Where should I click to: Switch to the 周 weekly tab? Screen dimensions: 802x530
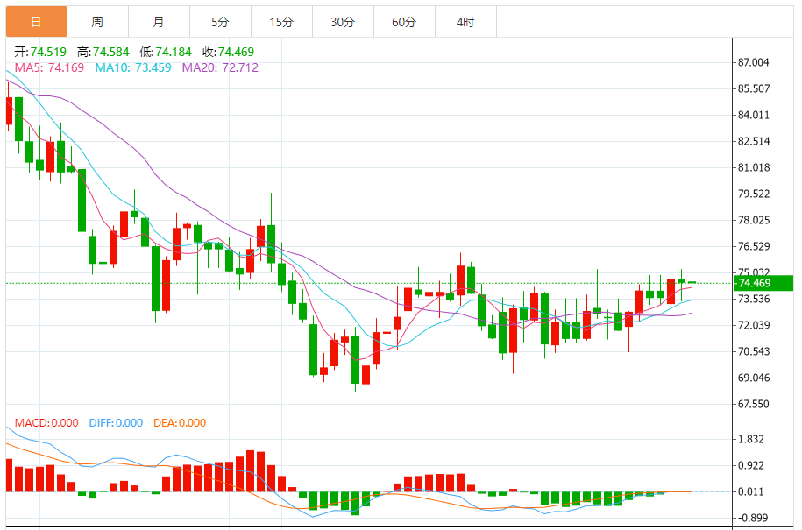pyautogui.click(x=97, y=22)
